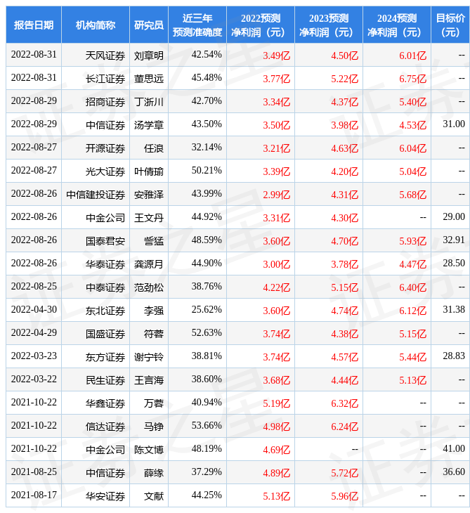Select researcher 陈文博

149,450
